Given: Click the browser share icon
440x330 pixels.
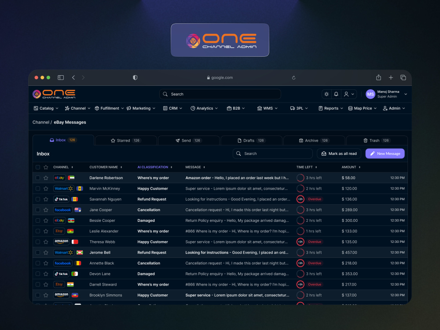Looking at the screenshot, I should coord(378,77).
